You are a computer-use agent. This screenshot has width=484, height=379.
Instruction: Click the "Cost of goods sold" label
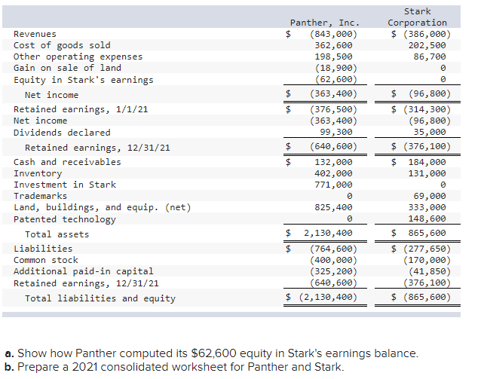click(62, 45)
